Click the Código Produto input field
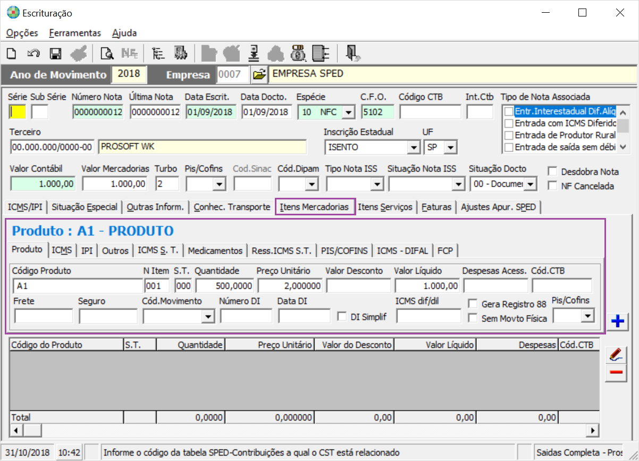The image size is (639, 461). tap(78, 286)
